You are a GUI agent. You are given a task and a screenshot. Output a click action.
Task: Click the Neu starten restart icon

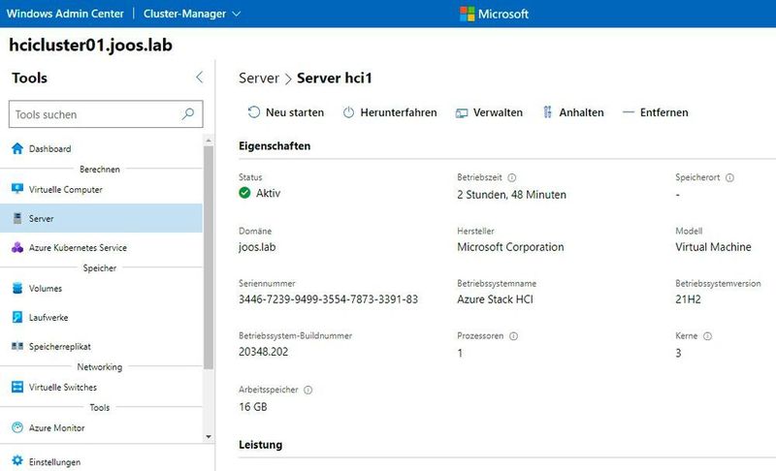click(x=254, y=112)
